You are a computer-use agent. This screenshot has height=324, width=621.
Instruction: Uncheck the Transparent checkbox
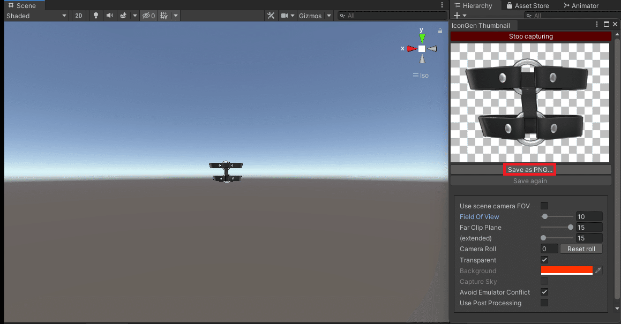[x=544, y=259]
